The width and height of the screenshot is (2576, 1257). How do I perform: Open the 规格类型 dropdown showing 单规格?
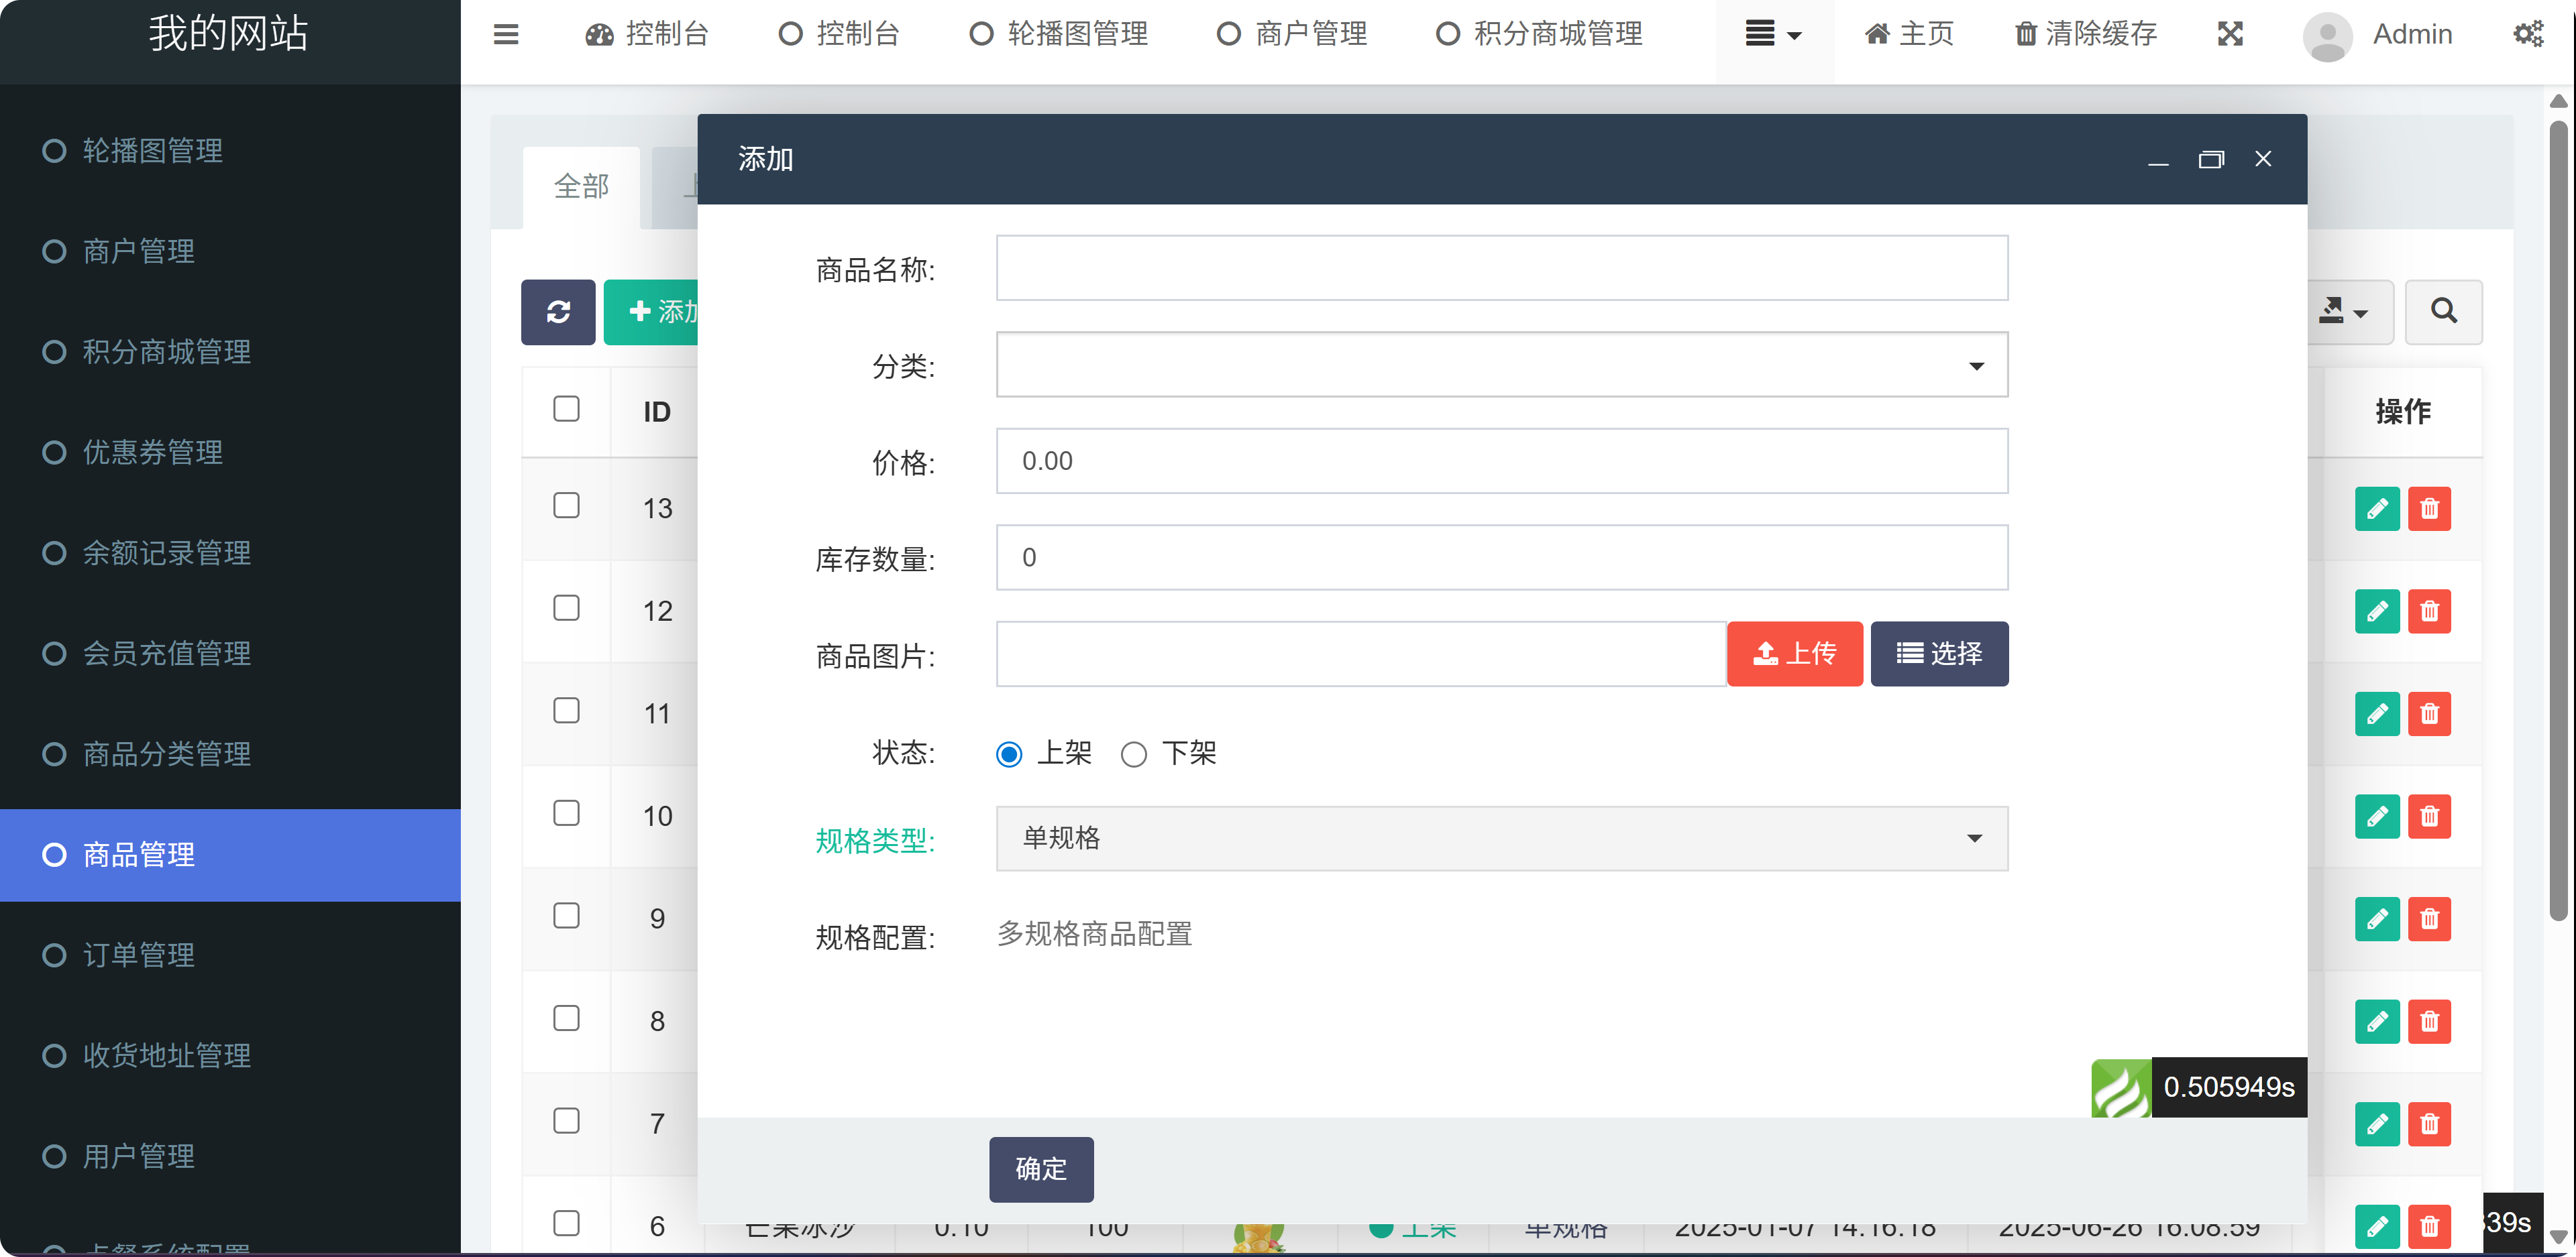coord(1500,838)
